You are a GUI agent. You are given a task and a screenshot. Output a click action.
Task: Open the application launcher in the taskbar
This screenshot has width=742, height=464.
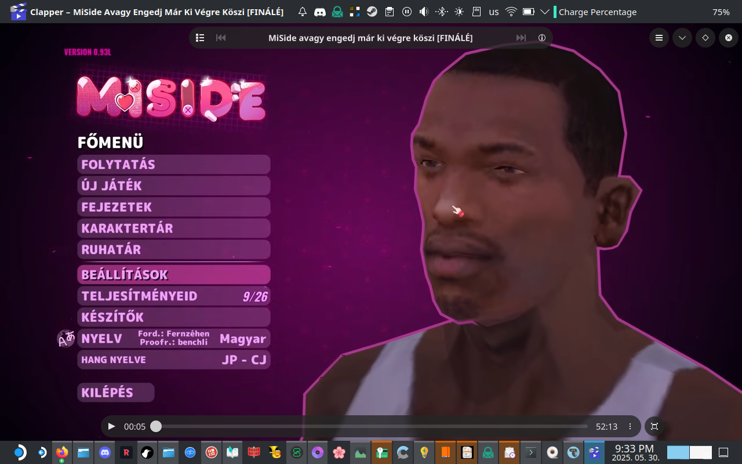click(20, 452)
